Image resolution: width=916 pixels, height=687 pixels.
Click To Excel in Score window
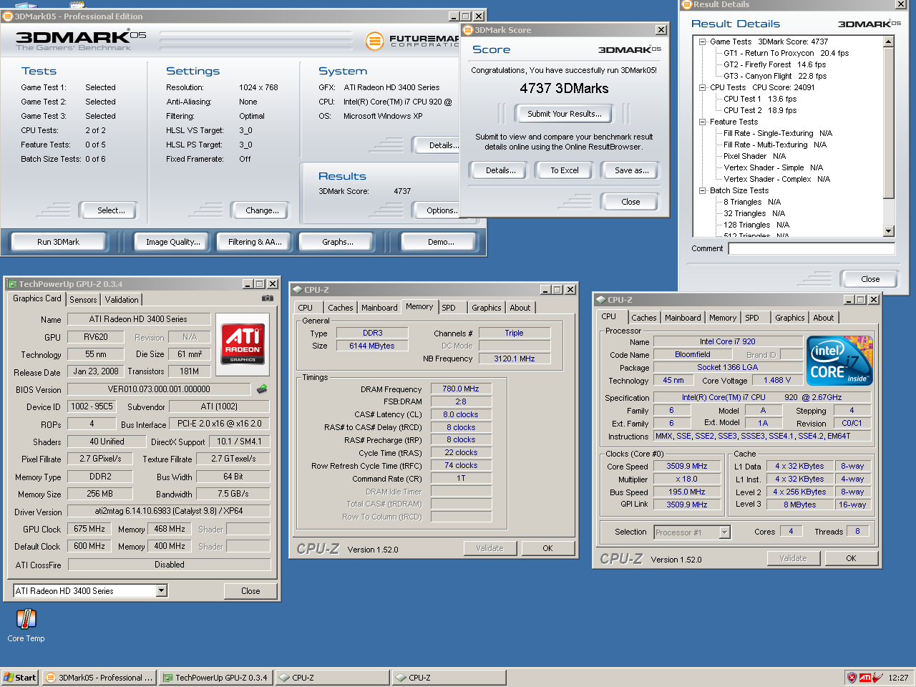pyautogui.click(x=565, y=170)
